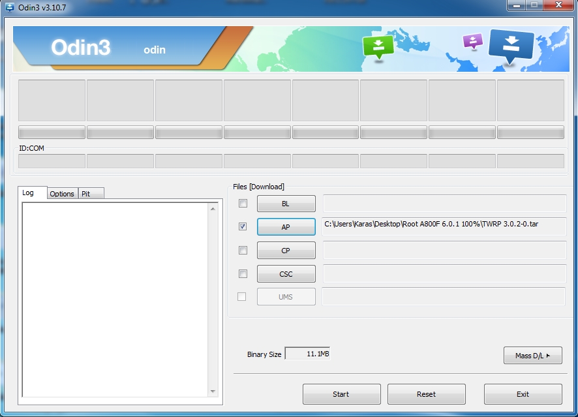
Task: Click the Odin3 title bar app icon
Action: [x=10, y=7]
